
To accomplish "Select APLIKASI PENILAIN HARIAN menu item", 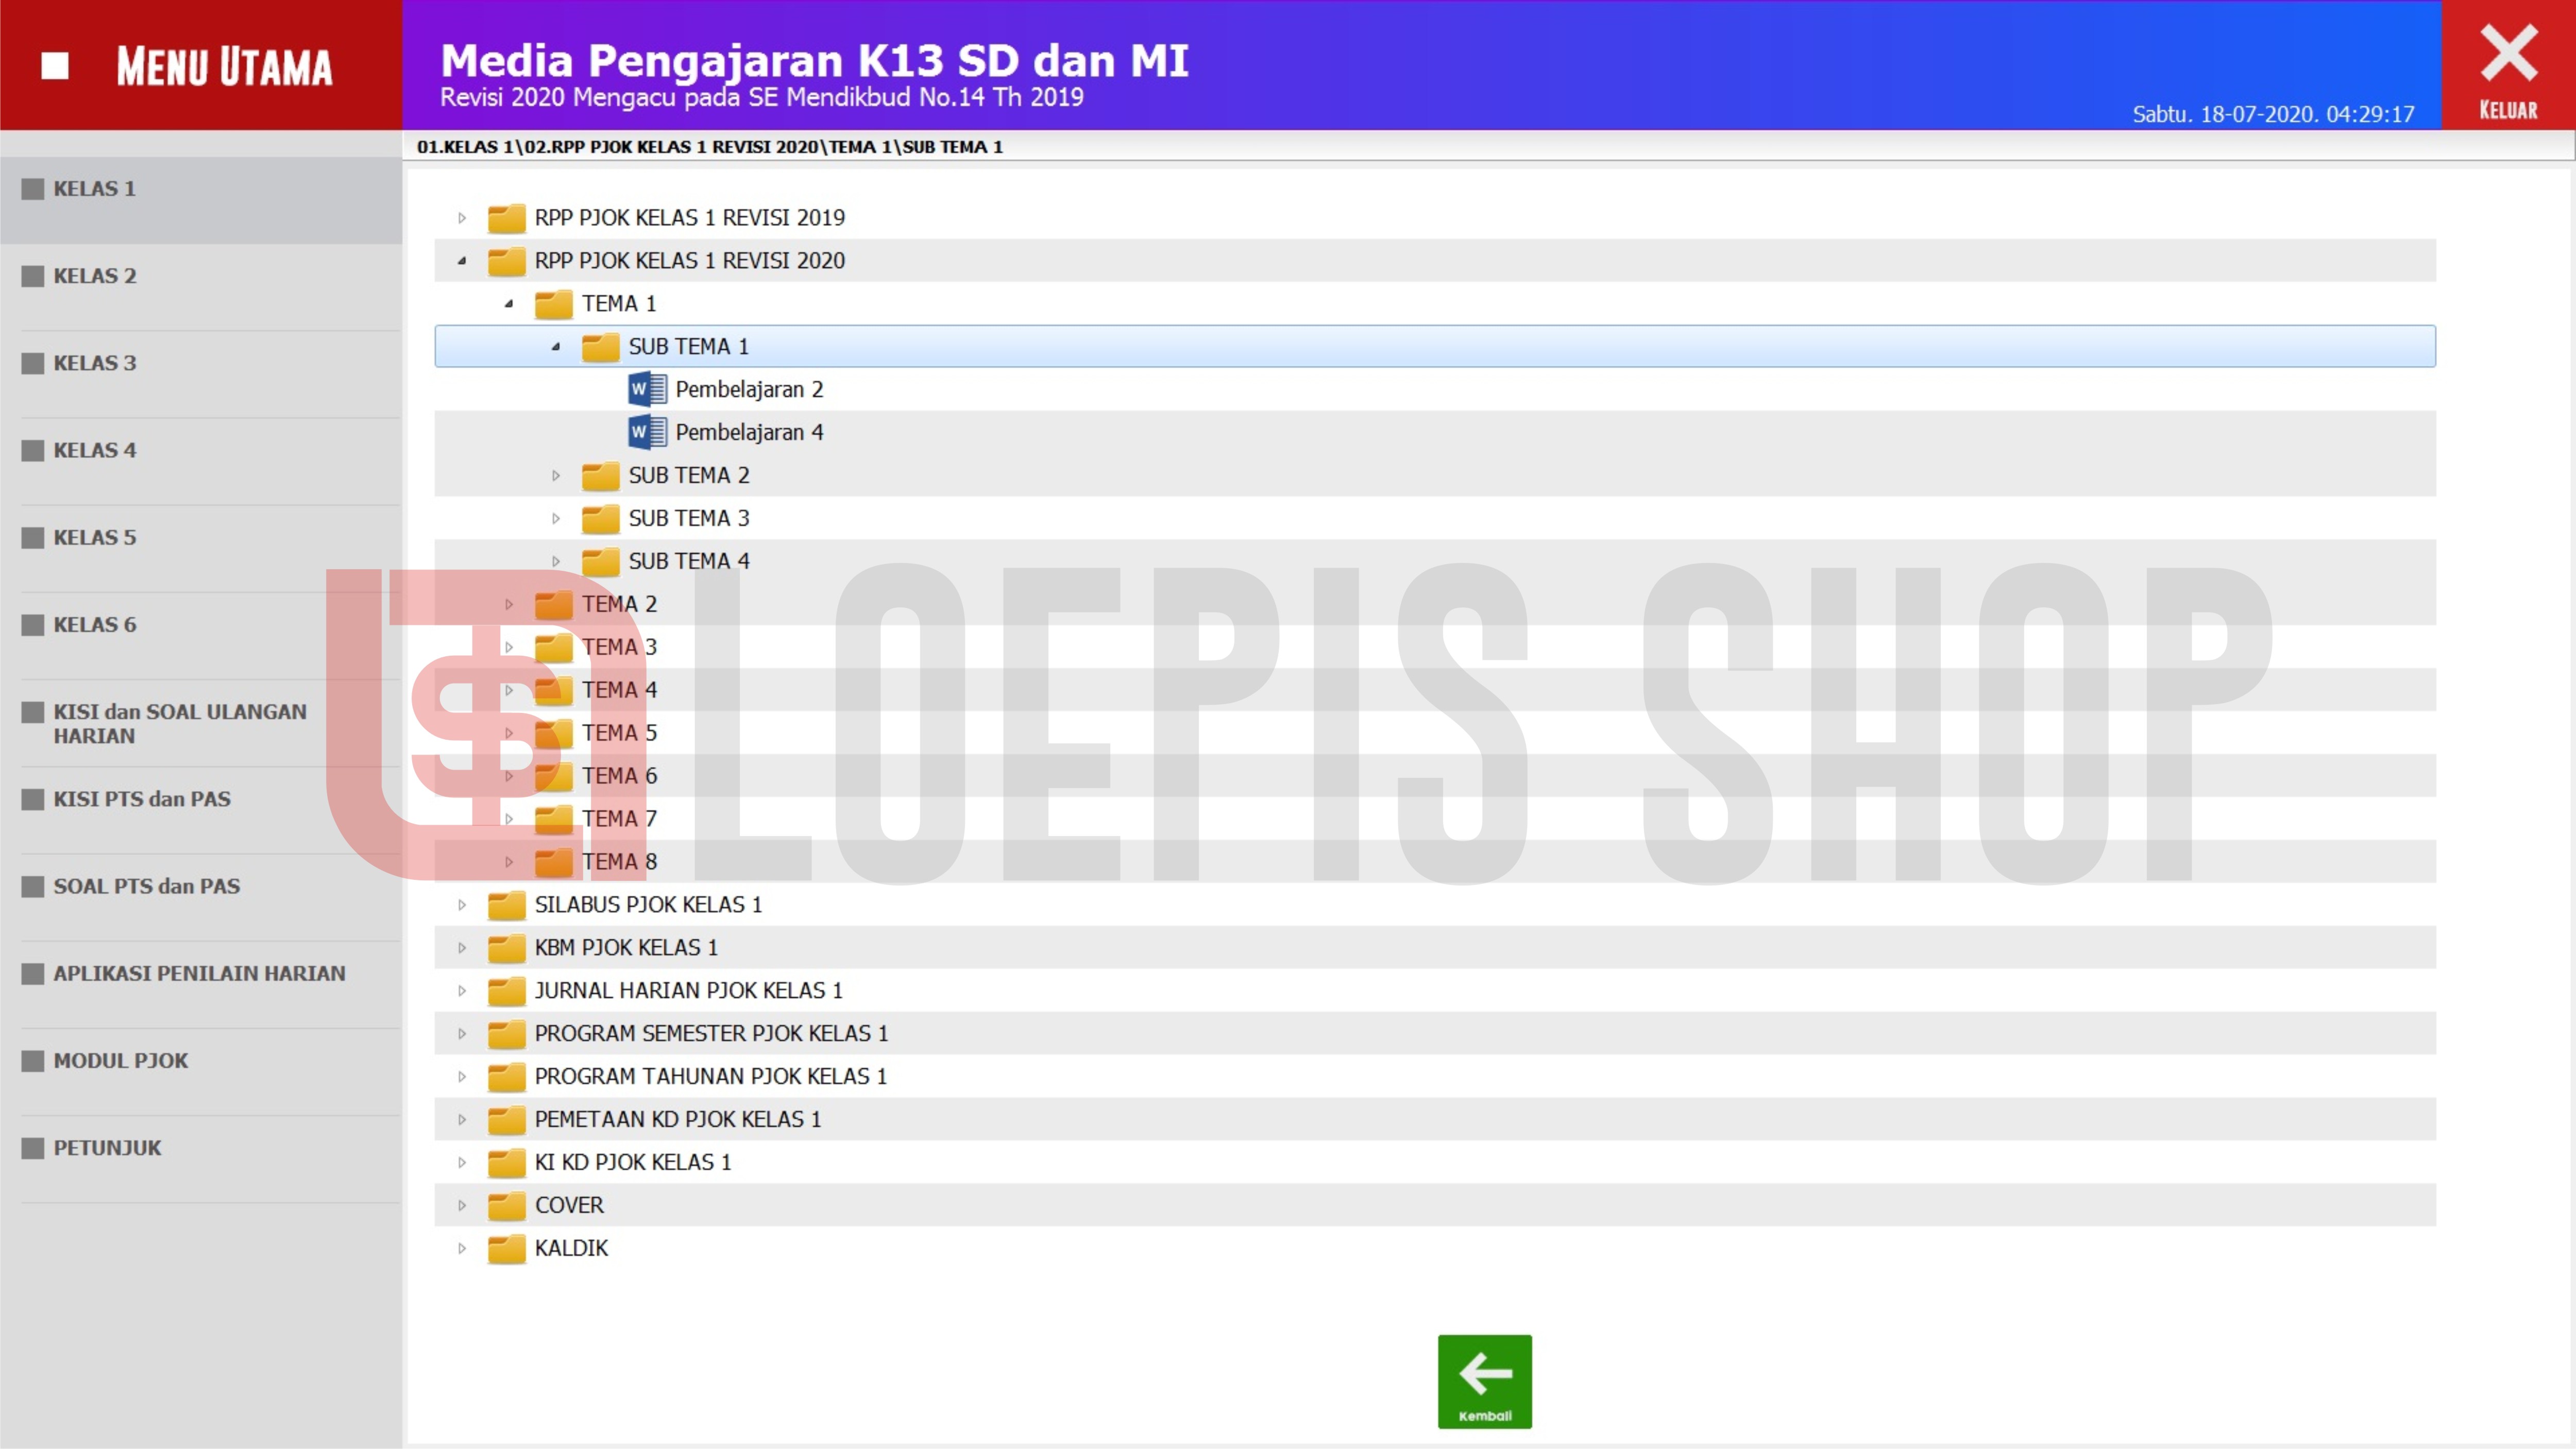I will [x=199, y=974].
